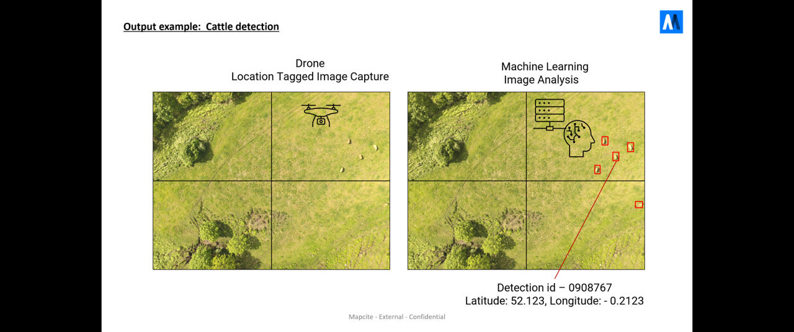Click the left drone aerial field image
Viewport: 794px width, 332px height.
tap(272, 181)
